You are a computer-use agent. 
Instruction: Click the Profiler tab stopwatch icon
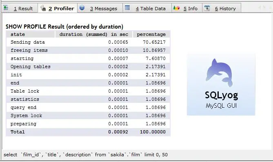pyautogui.click(x=43, y=8)
